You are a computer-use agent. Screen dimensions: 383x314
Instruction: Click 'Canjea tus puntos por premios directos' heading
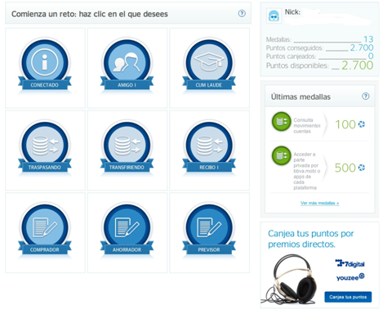point(311,239)
